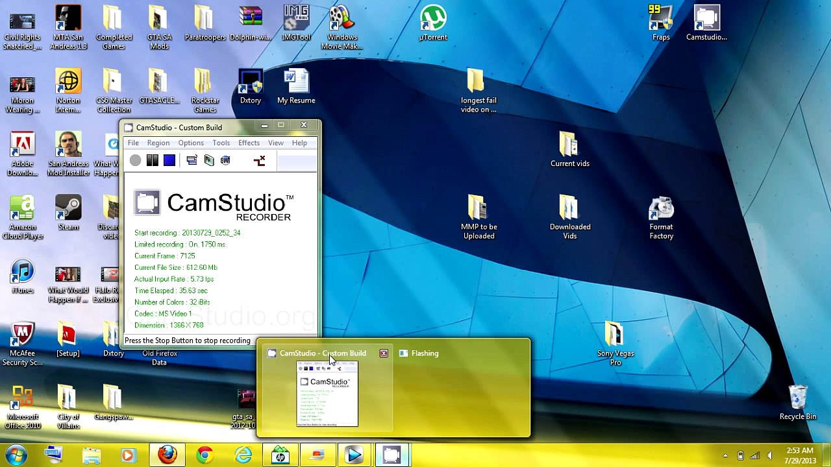Click the gray Record button in CamStudio
The width and height of the screenshot is (831, 467).
(135, 161)
